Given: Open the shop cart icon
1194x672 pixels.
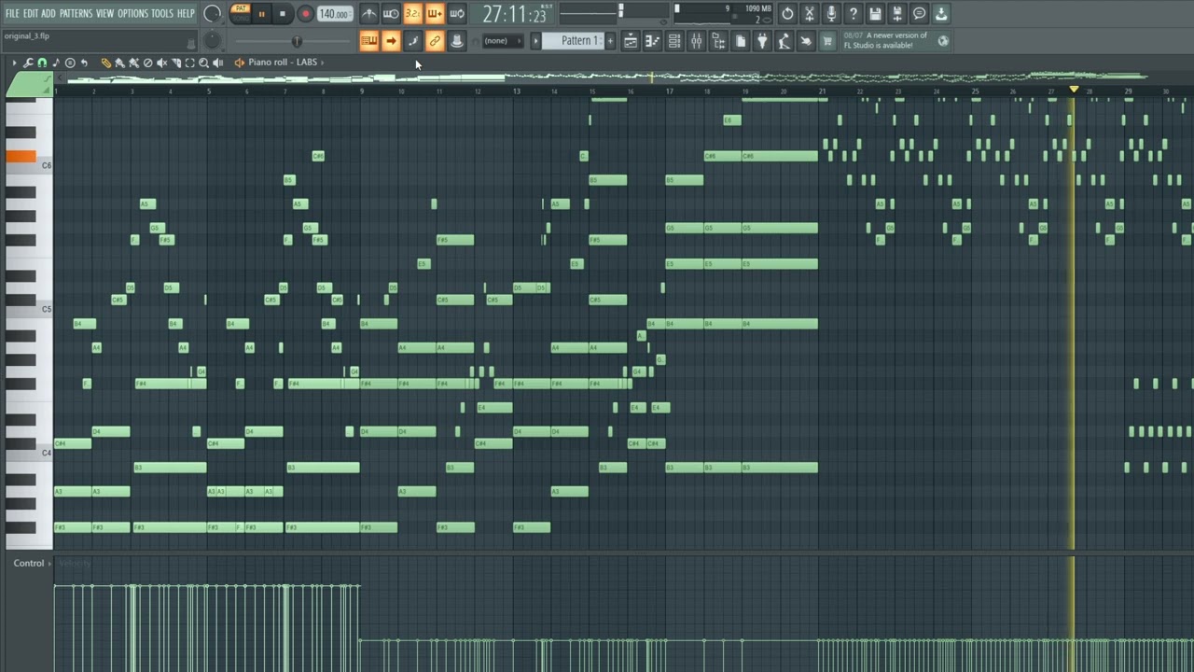Looking at the screenshot, I should pyautogui.click(x=827, y=41).
